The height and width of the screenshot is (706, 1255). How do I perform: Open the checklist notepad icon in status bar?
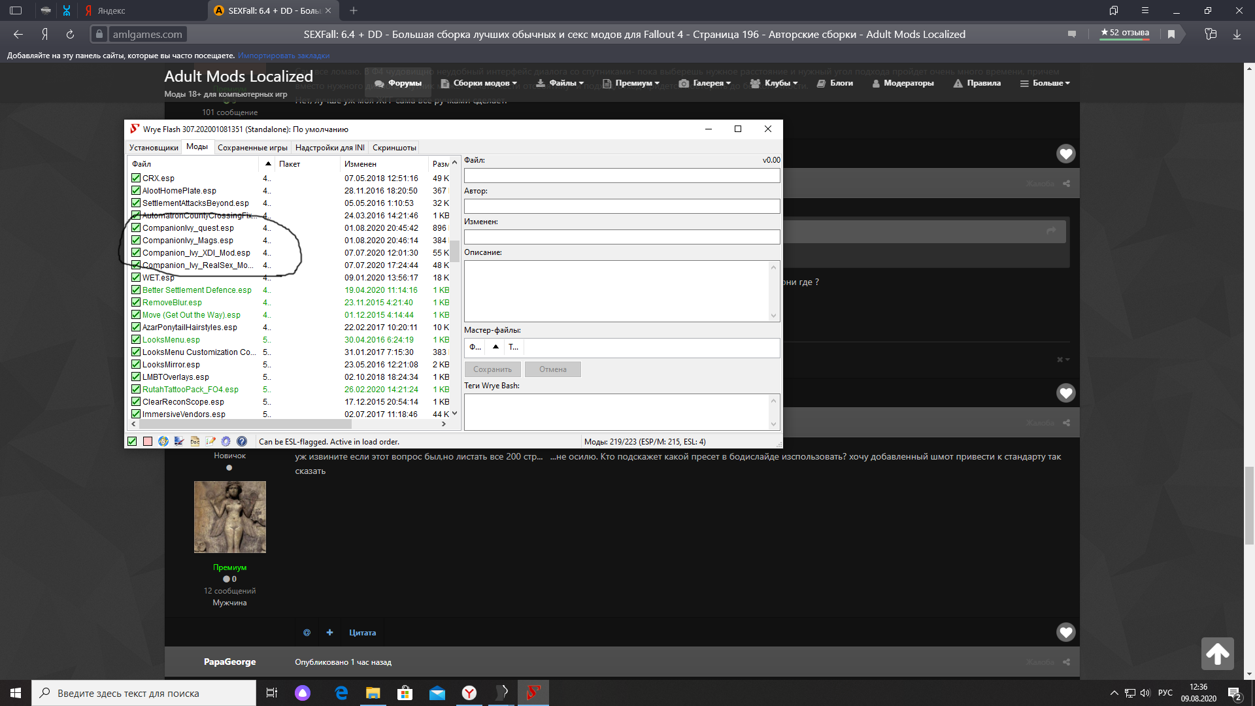[210, 441]
